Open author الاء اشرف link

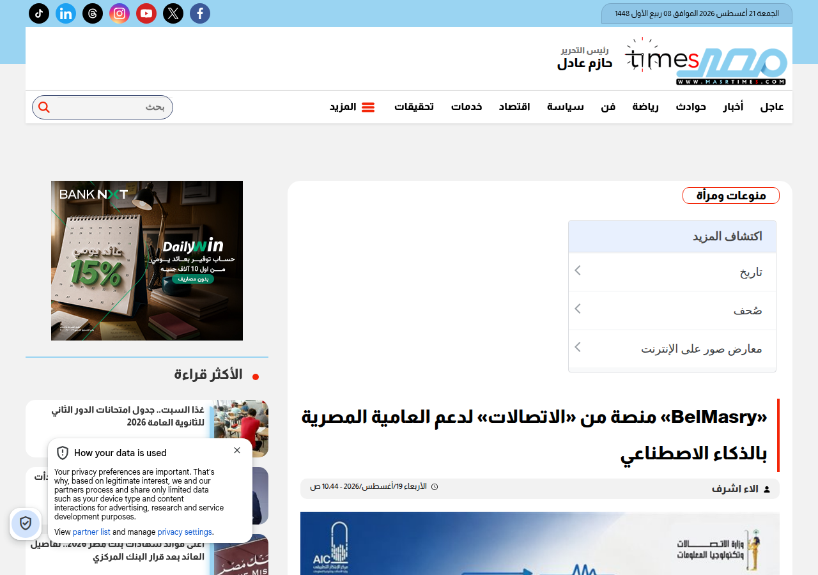[735, 489]
